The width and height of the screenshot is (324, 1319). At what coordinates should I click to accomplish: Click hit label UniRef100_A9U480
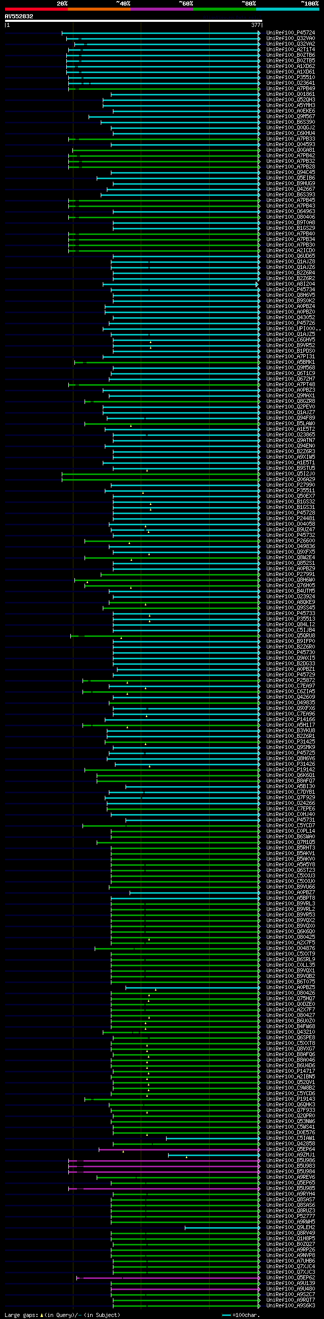[291, 1289]
